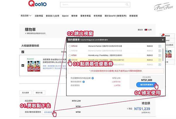Close the 我的優惠券 popup
This screenshot has height=119, width=176.
click(x=163, y=40)
